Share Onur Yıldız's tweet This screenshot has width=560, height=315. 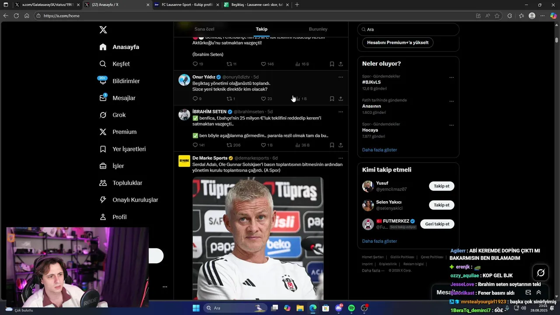(x=340, y=99)
